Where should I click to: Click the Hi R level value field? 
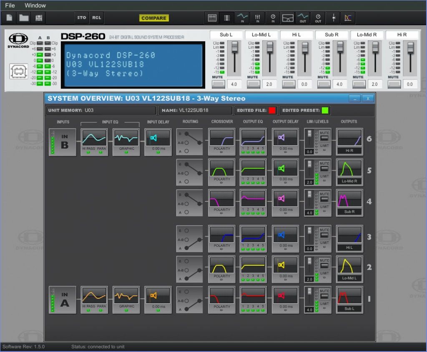click(x=410, y=84)
